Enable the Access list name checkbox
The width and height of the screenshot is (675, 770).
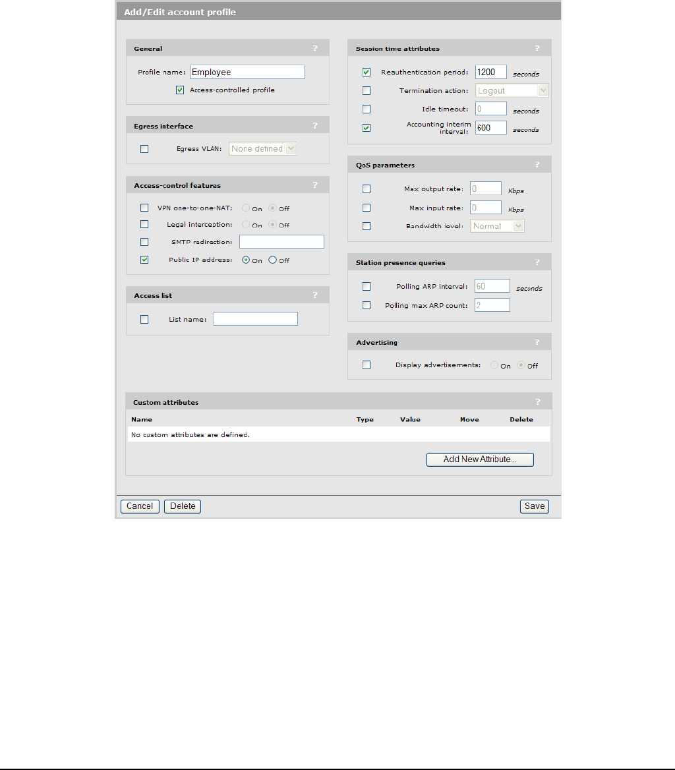(x=144, y=319)
